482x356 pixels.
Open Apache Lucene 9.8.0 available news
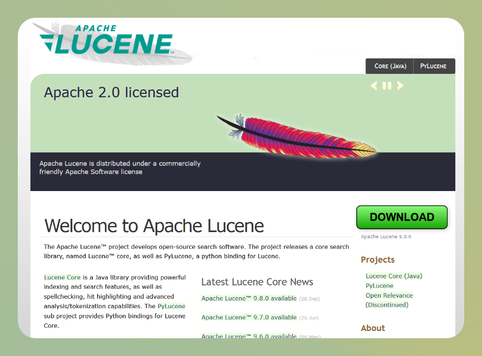click(x=249, y=298)
